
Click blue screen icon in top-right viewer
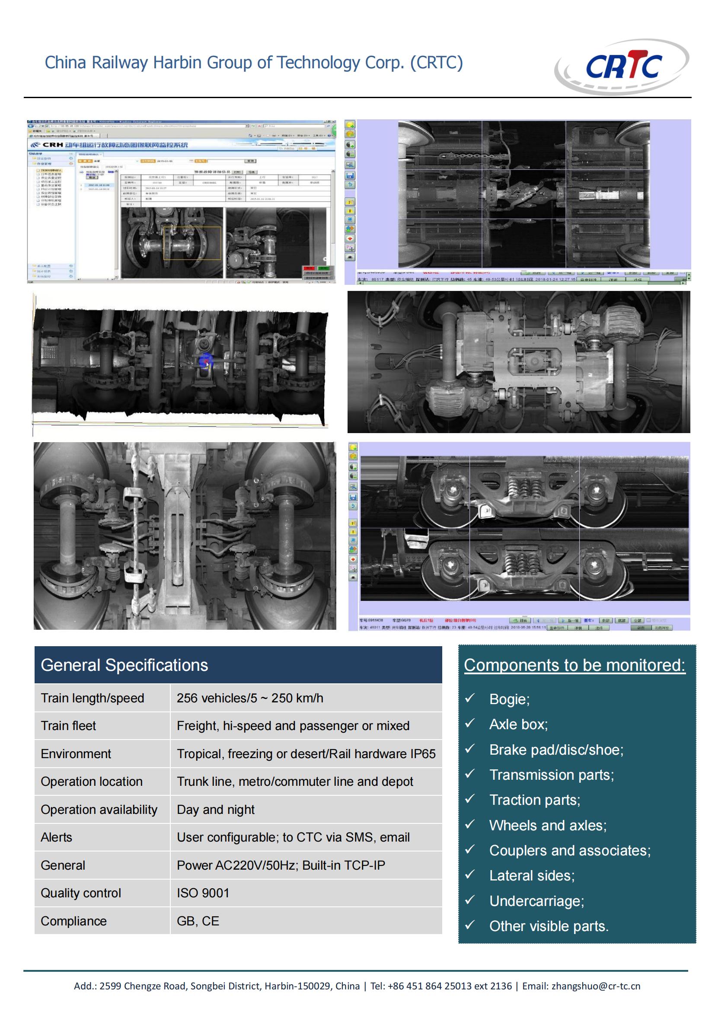(x=350, y=220)
